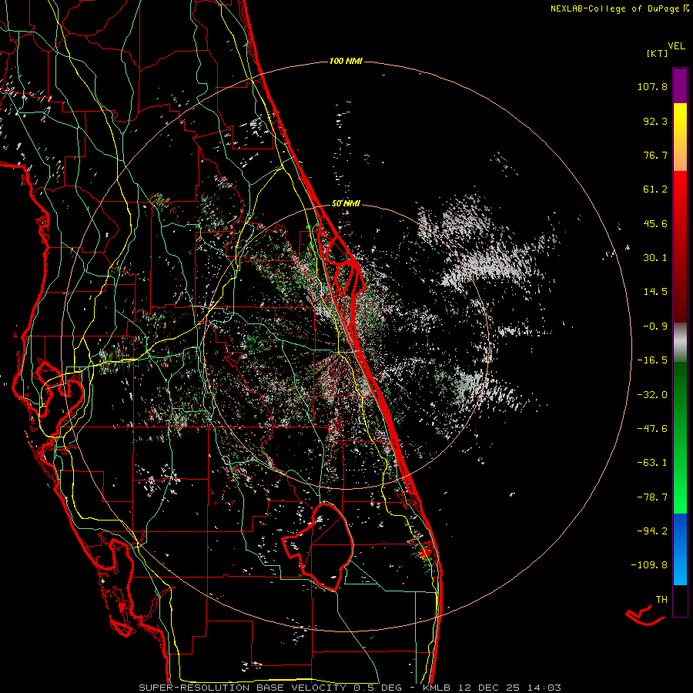This screenshot has height=693, width=693.
Task: Select the 14.5 scale value
Action: coord(655,292)
